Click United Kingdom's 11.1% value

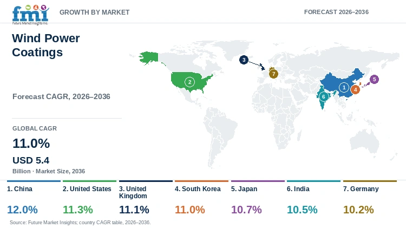(134, 210)
